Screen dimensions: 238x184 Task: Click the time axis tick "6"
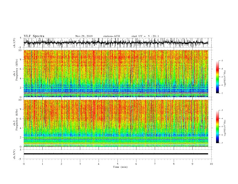pyautogui.click(x=136, y=164)
